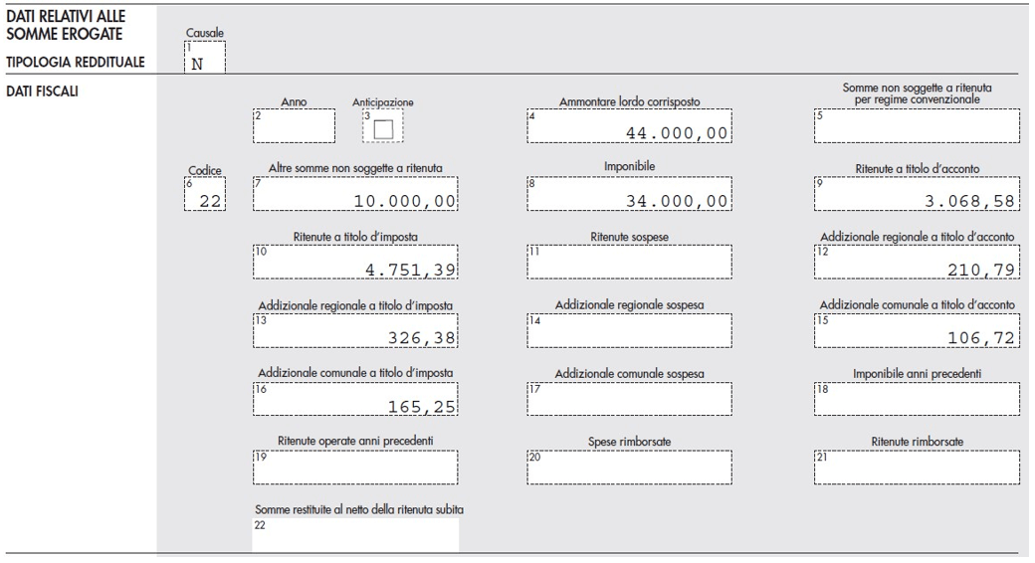This screenshot has width=1035, height=563.
Task: Select the Spese rimborsate field
Action: coord(630,466)
